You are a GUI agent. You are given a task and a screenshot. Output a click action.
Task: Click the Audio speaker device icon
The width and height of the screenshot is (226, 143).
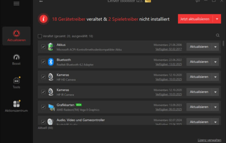click(50, 122)
